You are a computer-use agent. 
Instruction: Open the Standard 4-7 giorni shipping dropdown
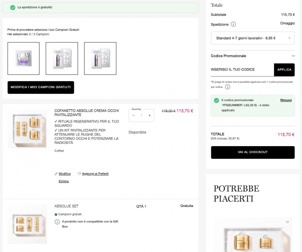[253, 38]
